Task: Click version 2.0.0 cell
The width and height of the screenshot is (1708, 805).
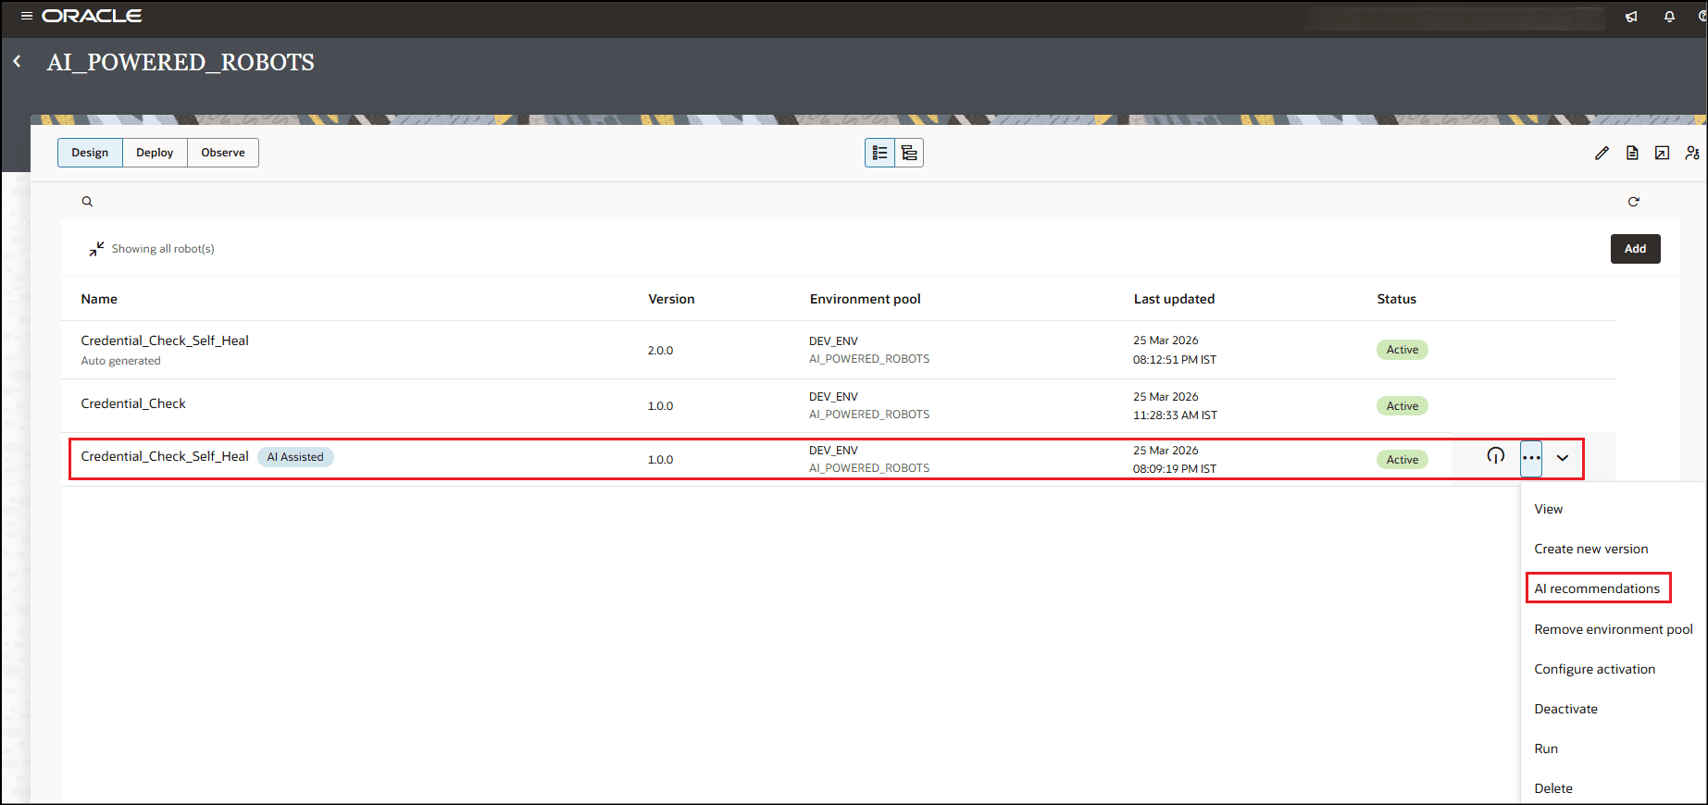Action: (660, 351)
